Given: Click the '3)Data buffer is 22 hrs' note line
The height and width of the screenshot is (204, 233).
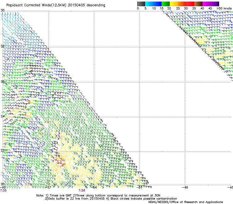Looking at the screenshot, I should [x=111, y=199].
